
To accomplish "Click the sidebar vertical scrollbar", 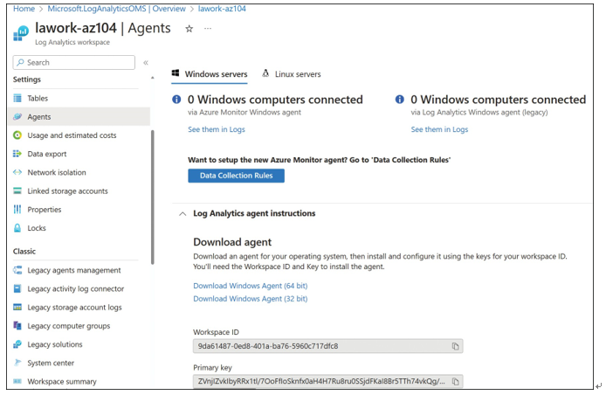I will click(152, 197).
